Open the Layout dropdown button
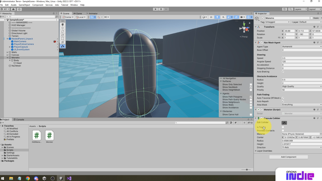Image resolution: width=322 pixels, height=181 pixels. 313,9
